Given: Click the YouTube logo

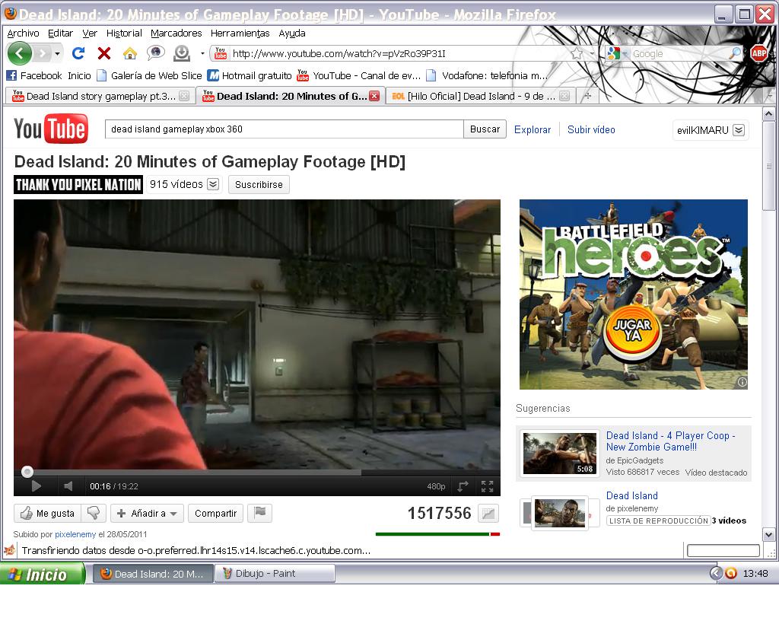Looking at the screenshot, I should (x=51, y=129).
